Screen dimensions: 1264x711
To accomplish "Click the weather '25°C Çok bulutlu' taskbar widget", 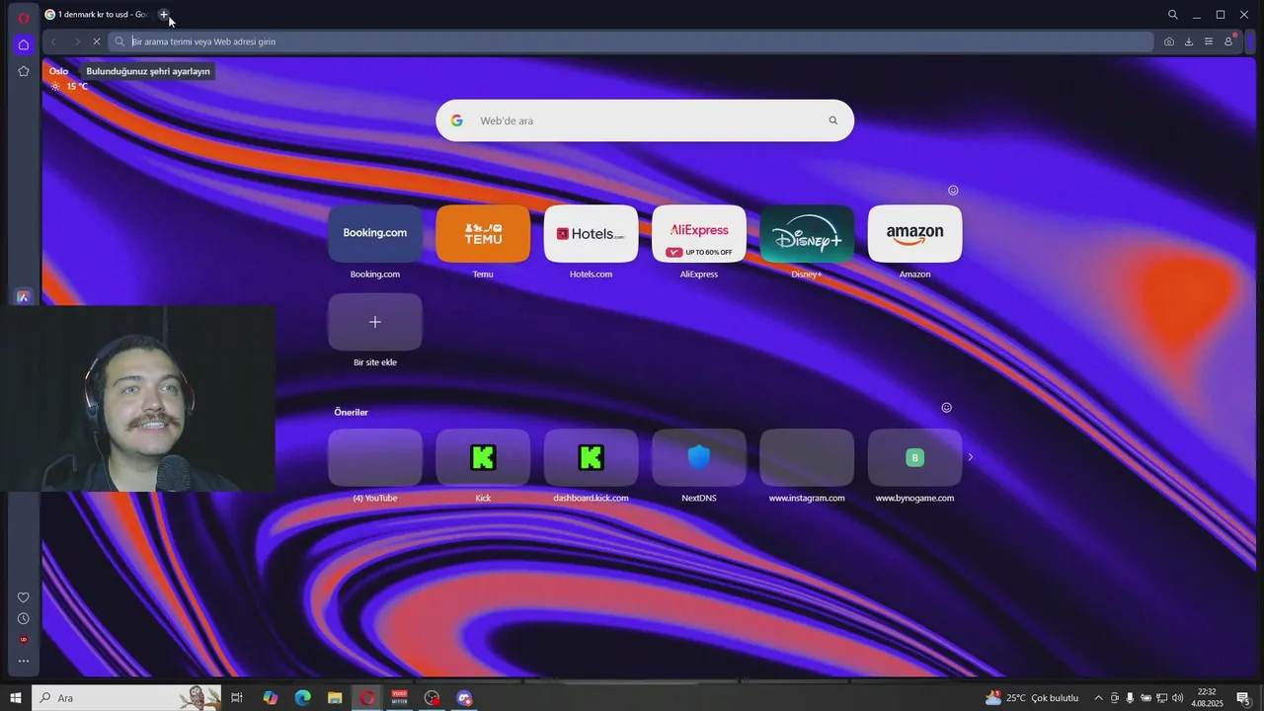I will tap(1032, 698).
